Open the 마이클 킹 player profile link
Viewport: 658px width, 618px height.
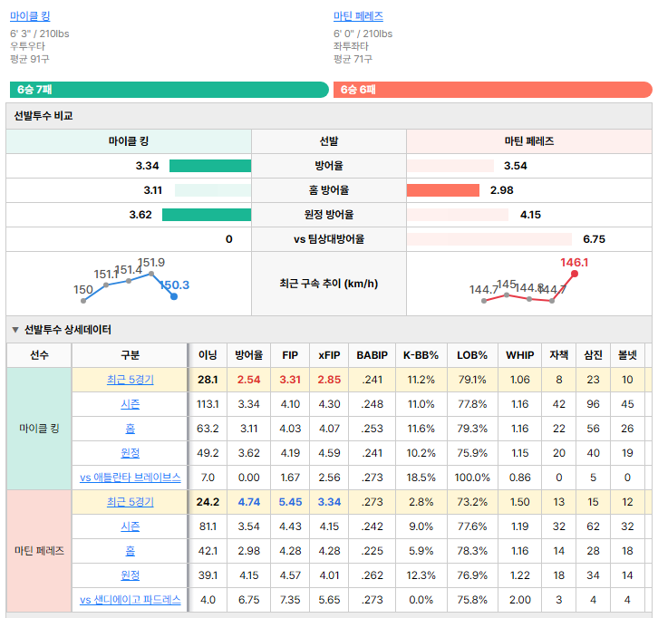coord(30,16)
